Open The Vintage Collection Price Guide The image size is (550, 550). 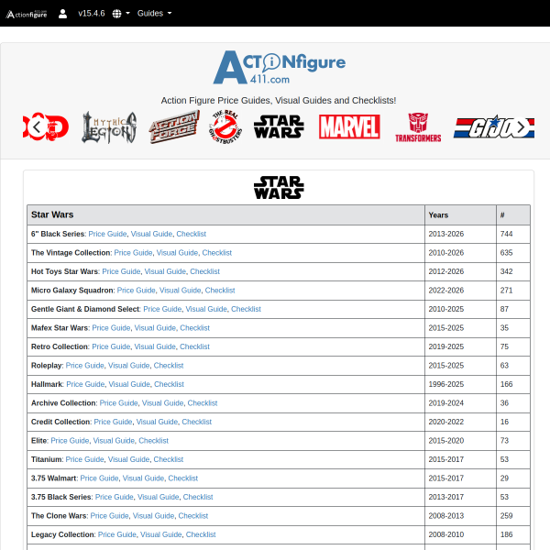click(133, 253)
